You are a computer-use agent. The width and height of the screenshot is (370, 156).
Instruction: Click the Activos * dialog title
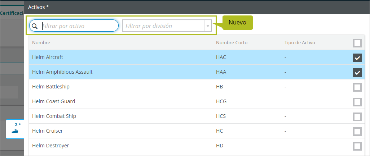(x=39, y=7)
